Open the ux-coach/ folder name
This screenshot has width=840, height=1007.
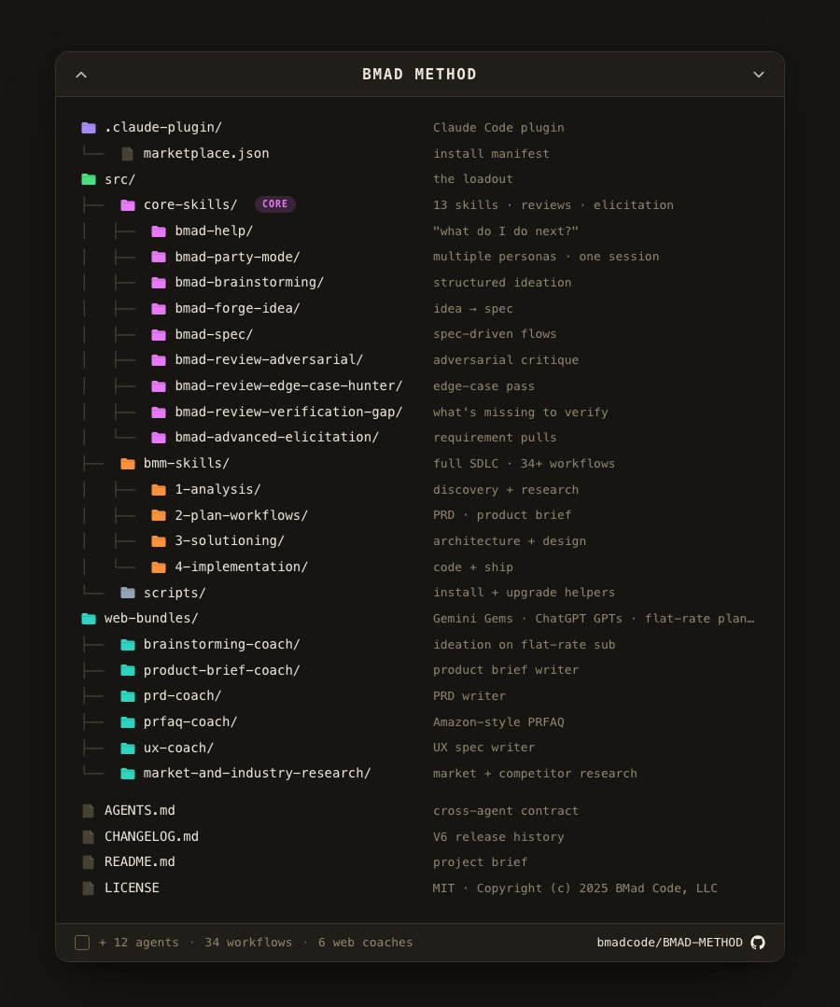(x=178, y=748)
